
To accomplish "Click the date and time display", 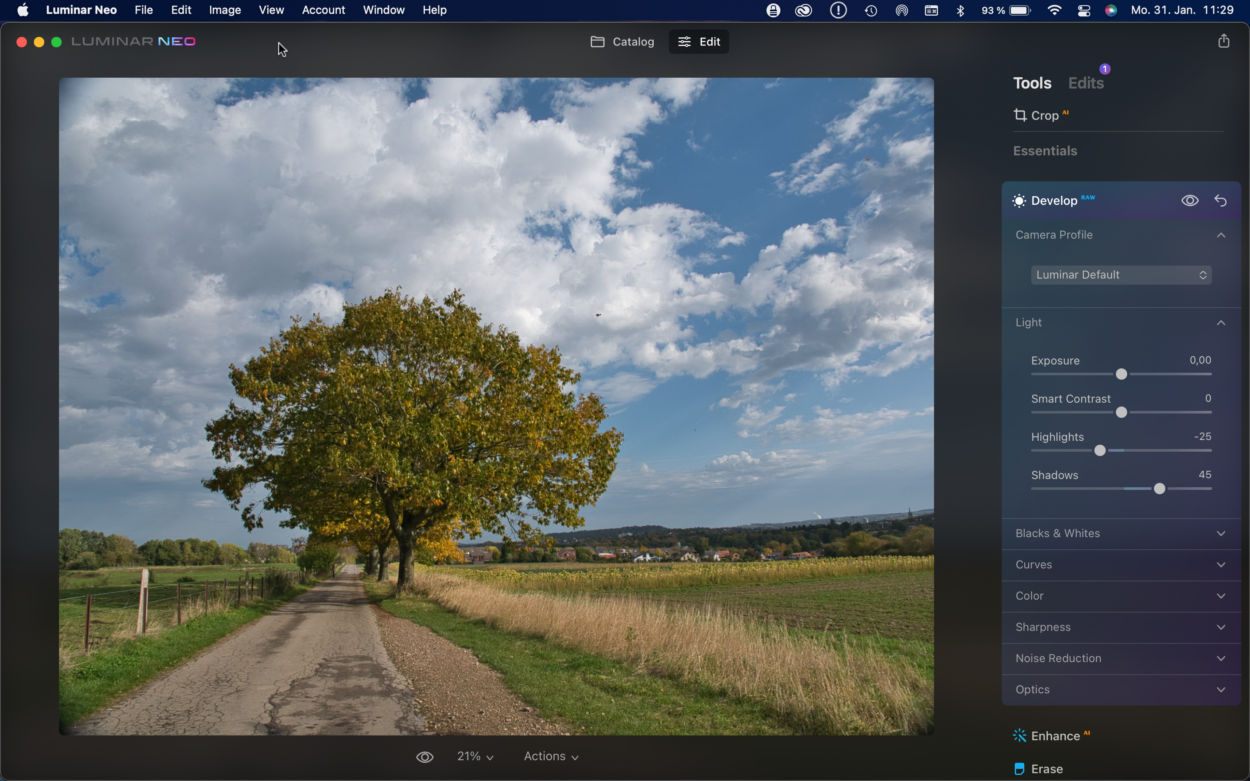I will pos(1182,10).
